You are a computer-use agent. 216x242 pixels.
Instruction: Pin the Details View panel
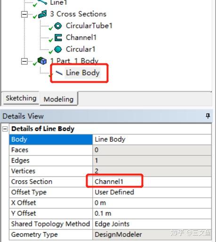[208, 116]
